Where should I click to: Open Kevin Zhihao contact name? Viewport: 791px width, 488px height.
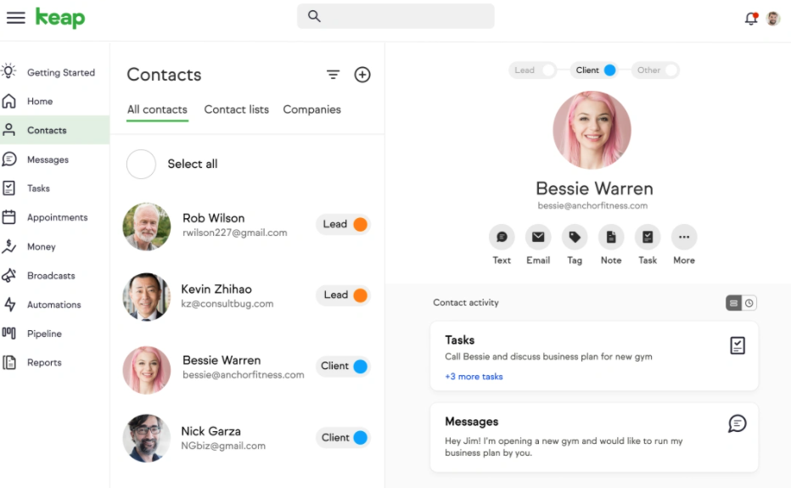(216, 289)
